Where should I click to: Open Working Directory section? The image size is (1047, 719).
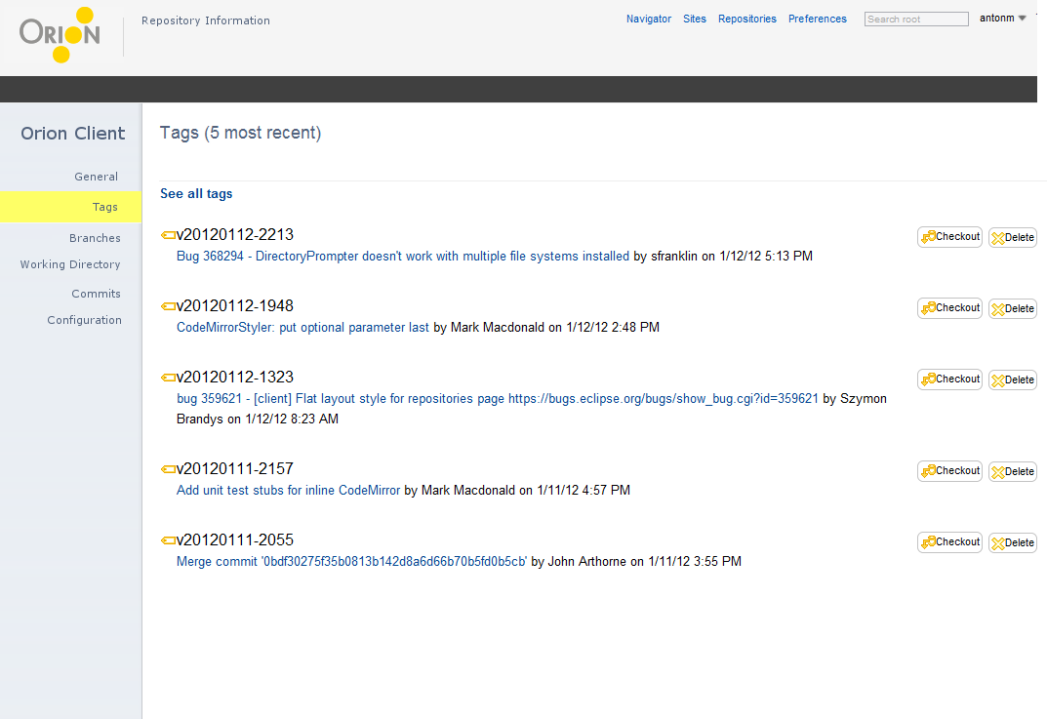70,265
